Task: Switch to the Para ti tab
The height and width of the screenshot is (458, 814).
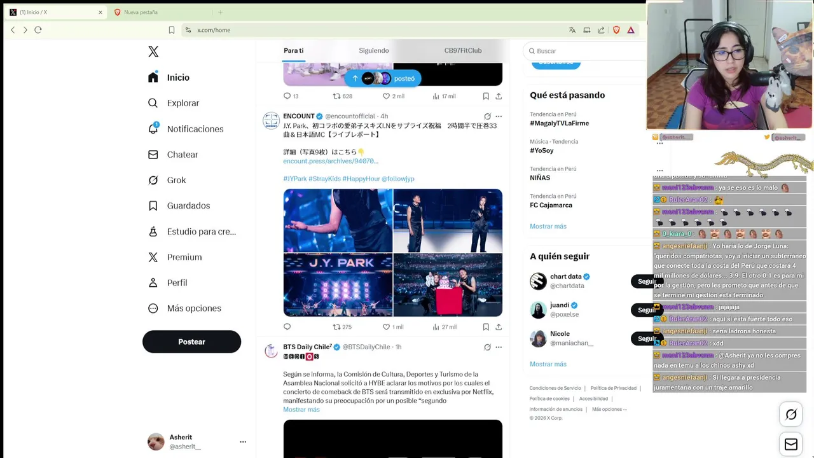Action: click(293, 50)
